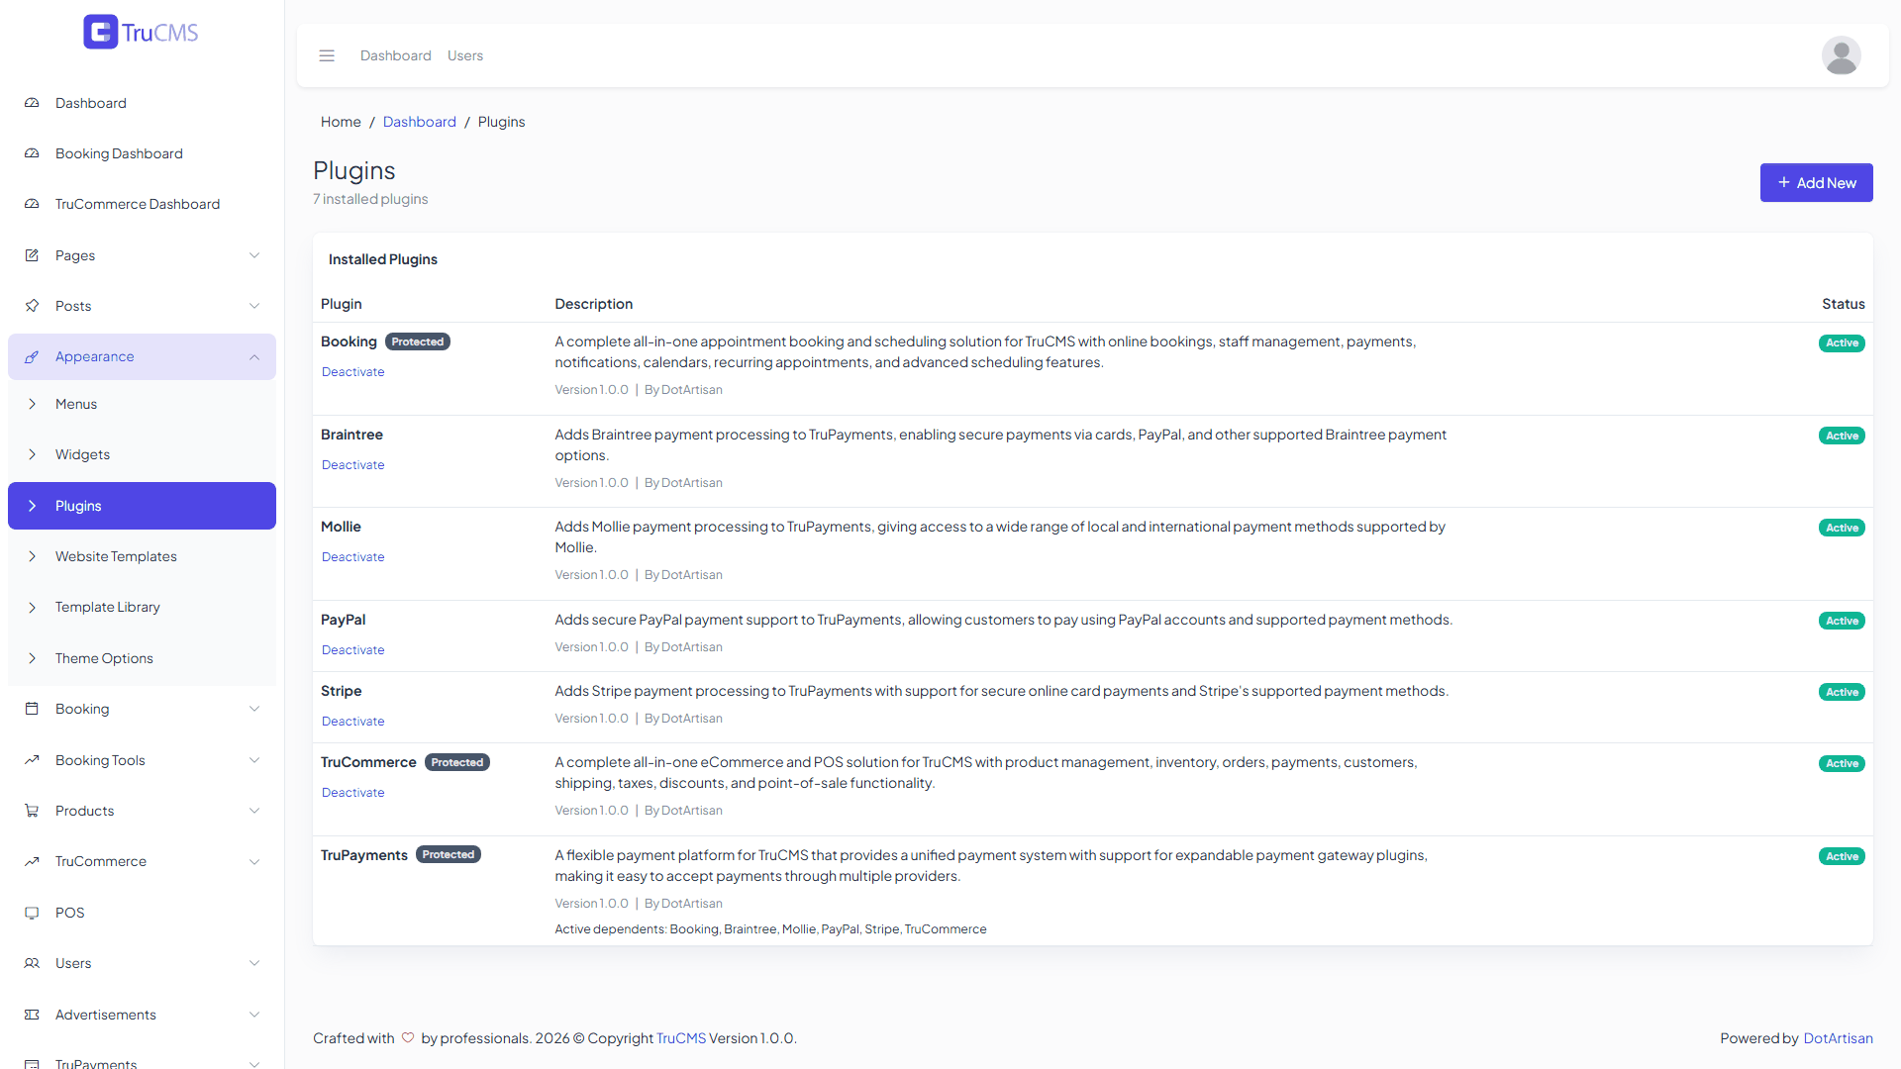Toggle the hamburger sidebar menu icon
Image resolution: width=1901 pixels, height=1069 pixels.
327,55
